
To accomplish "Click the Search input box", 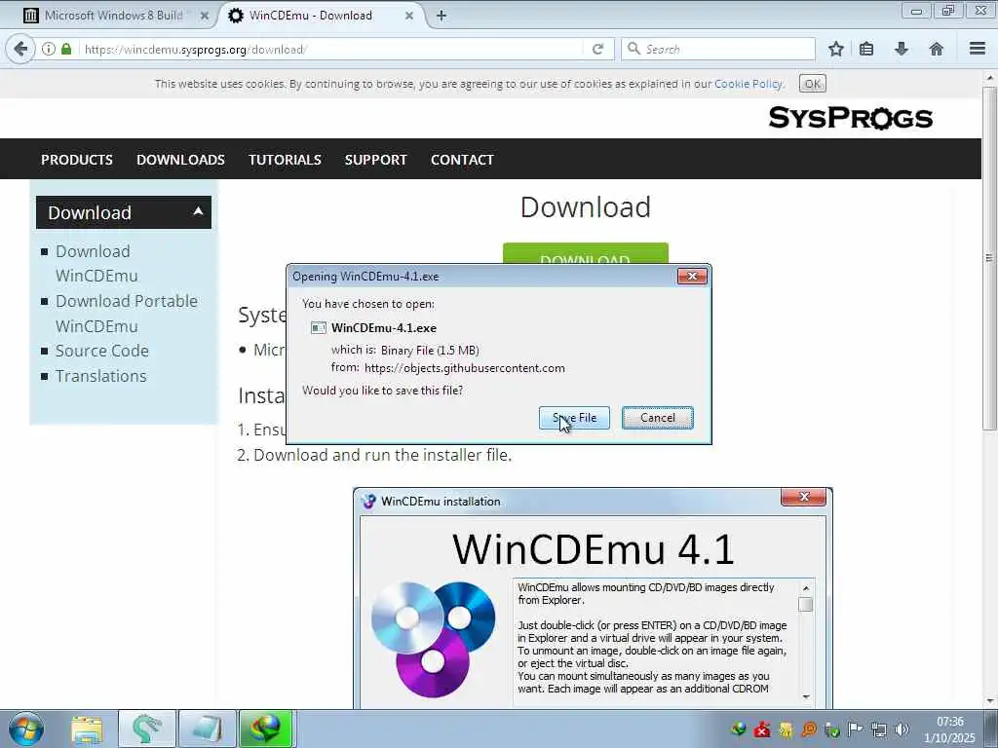I will 718,49.
